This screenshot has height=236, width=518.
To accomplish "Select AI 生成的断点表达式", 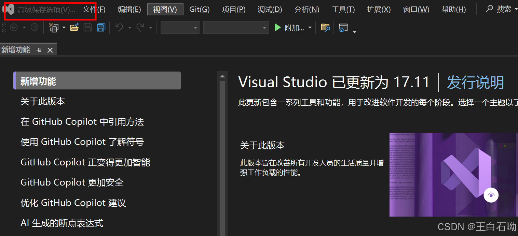I will tap(62, 223).
